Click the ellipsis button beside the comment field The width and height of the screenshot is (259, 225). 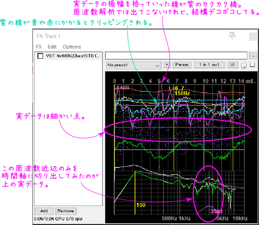click(x=254, y=56)
